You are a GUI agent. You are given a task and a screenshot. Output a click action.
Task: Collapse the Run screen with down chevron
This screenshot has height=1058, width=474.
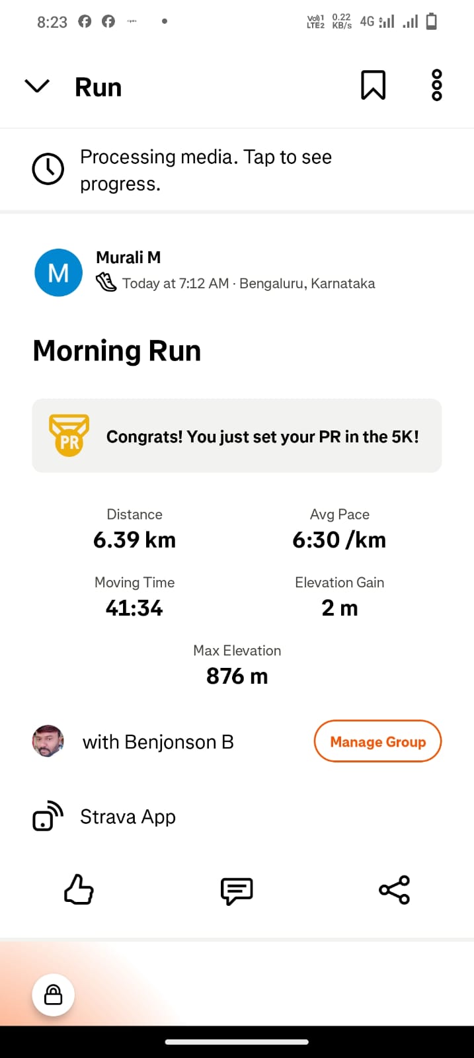click(37, 87)
